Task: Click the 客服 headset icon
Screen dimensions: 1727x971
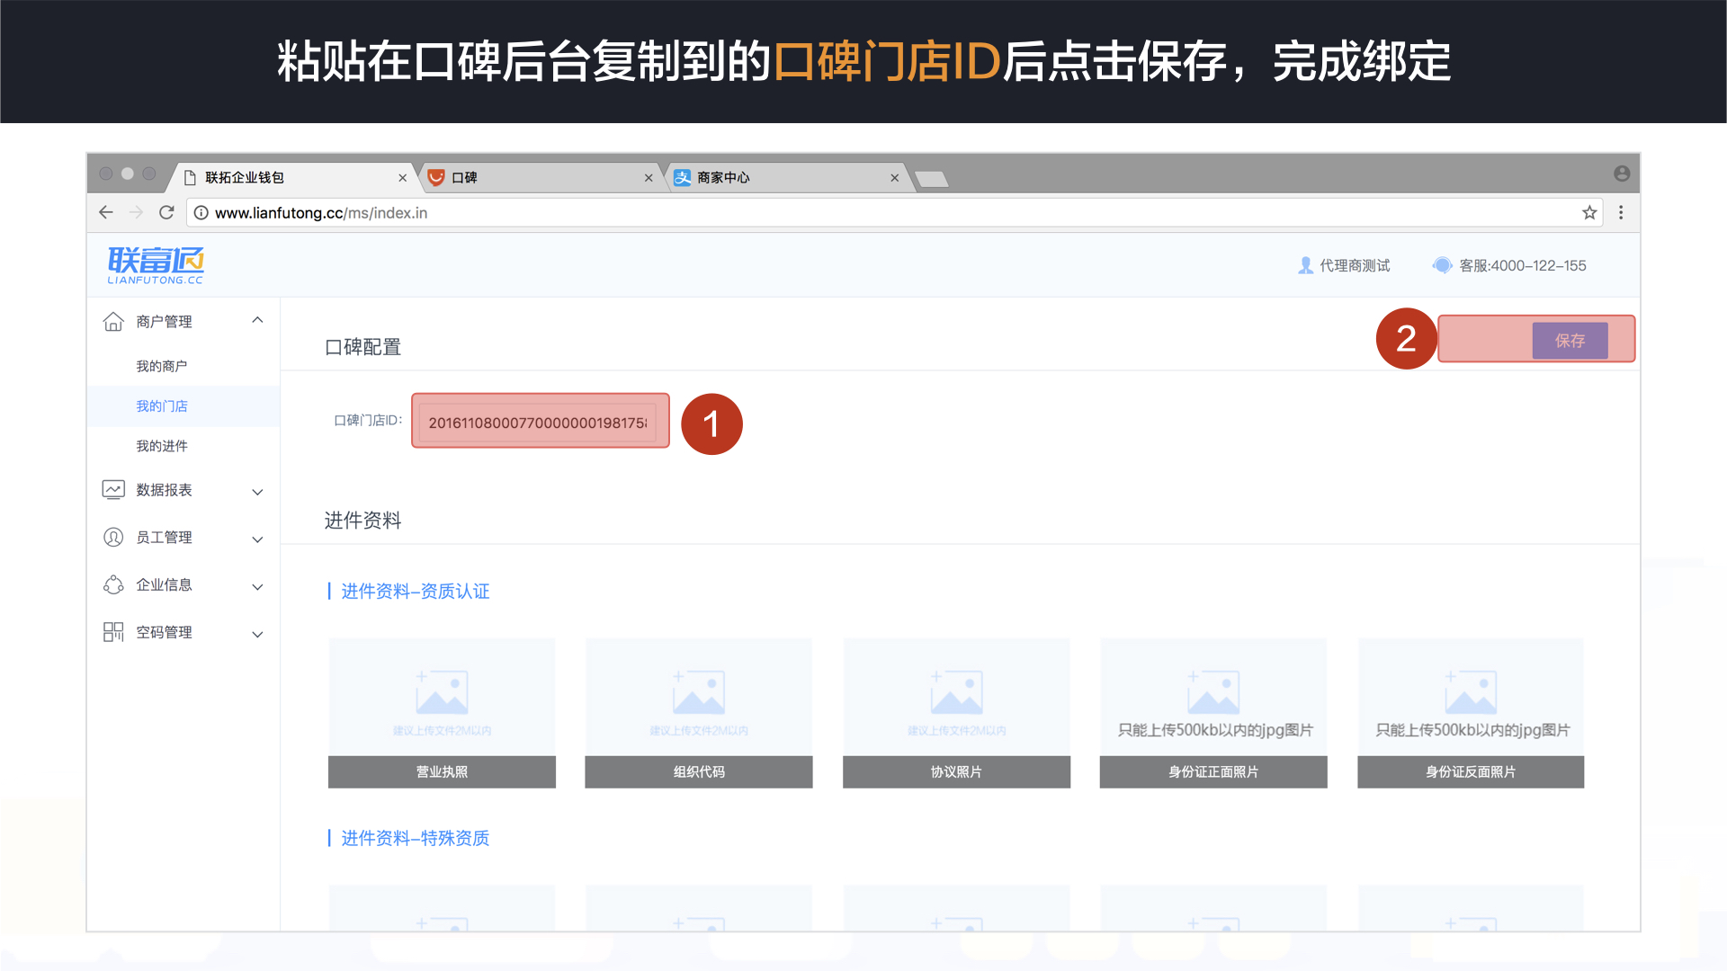Action: coord(1442,265)
